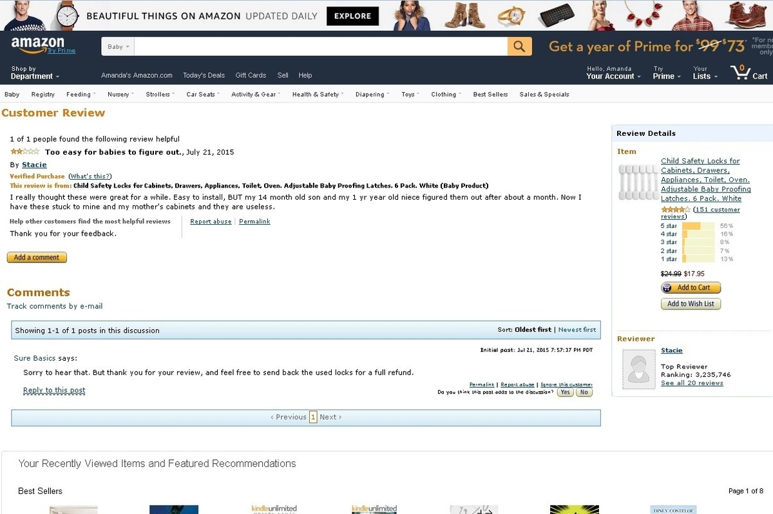This screenshot has width=773, height=514.
Task: Open the Baby search category dropdown
Action: point(119,46)
